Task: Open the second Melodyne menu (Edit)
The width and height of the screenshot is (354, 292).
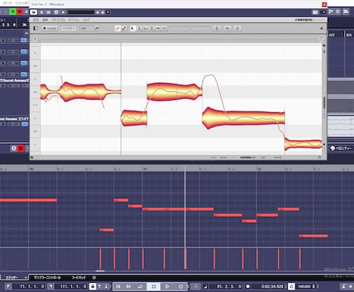Action: (x=45, y=20)
